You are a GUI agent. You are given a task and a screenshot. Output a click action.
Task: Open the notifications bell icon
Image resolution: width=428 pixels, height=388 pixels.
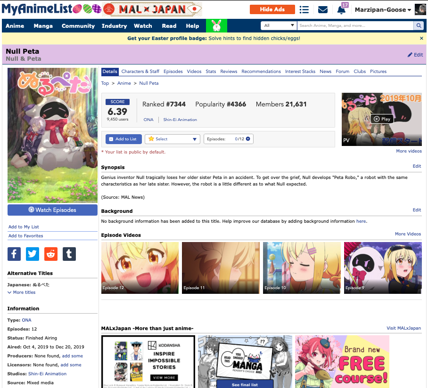click(x=341, y=10)
